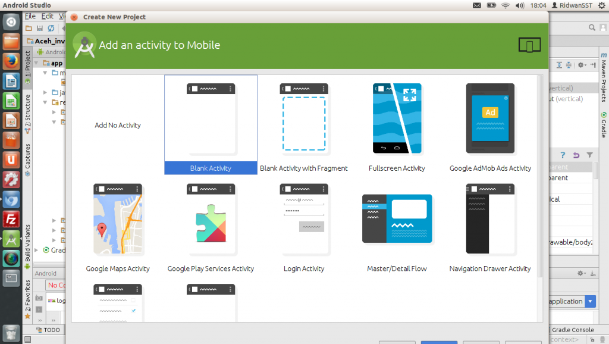Expand the Gradle Scripts tree node
This screenshot has height=344, width=609.
36,250
